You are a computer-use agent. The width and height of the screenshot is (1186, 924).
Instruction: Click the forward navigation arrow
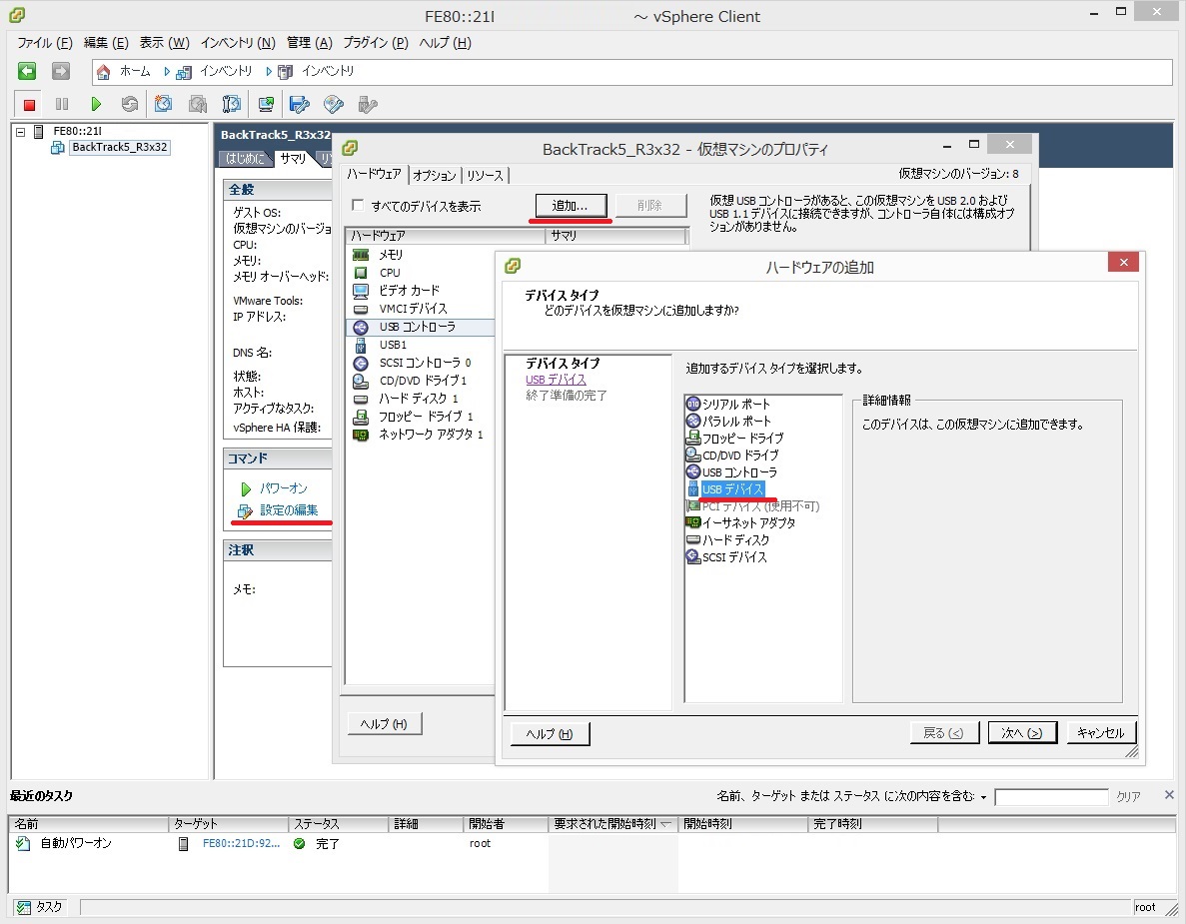61,71
